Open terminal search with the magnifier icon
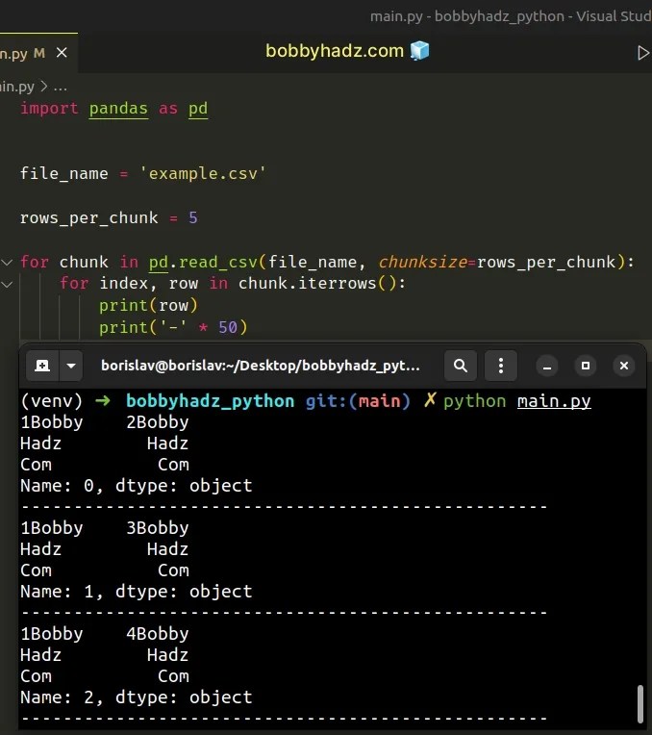652x735 pixels. click(461, 366)
